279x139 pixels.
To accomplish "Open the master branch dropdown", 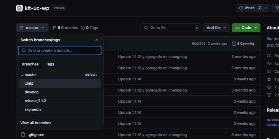I will 32,28.
